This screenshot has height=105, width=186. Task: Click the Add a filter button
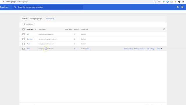click(x=28, y=24)
